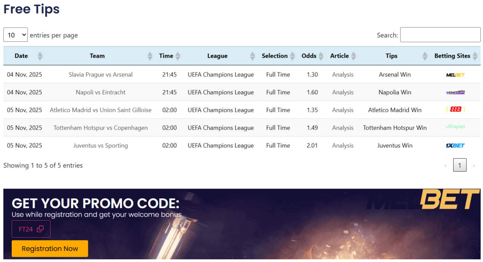
Task: Open Slavia Prague vs Arsenal match link
Action: [100, 75]
